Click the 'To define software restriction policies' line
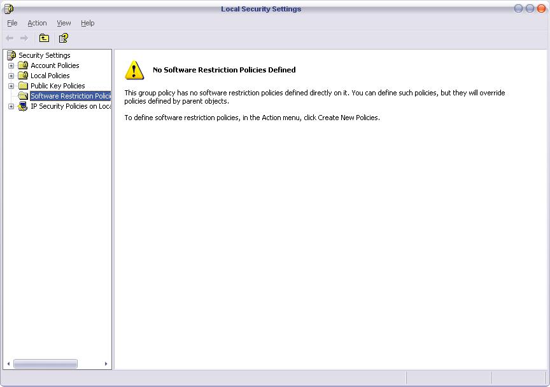The width and height of the screenshot is (550, 387). (x=252, y=118)
